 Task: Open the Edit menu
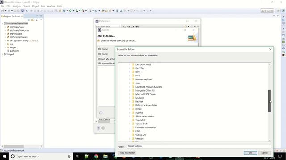pyautogui.click(x=8, y=6)
